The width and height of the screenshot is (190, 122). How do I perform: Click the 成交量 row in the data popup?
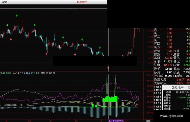(x=176, y=108)
